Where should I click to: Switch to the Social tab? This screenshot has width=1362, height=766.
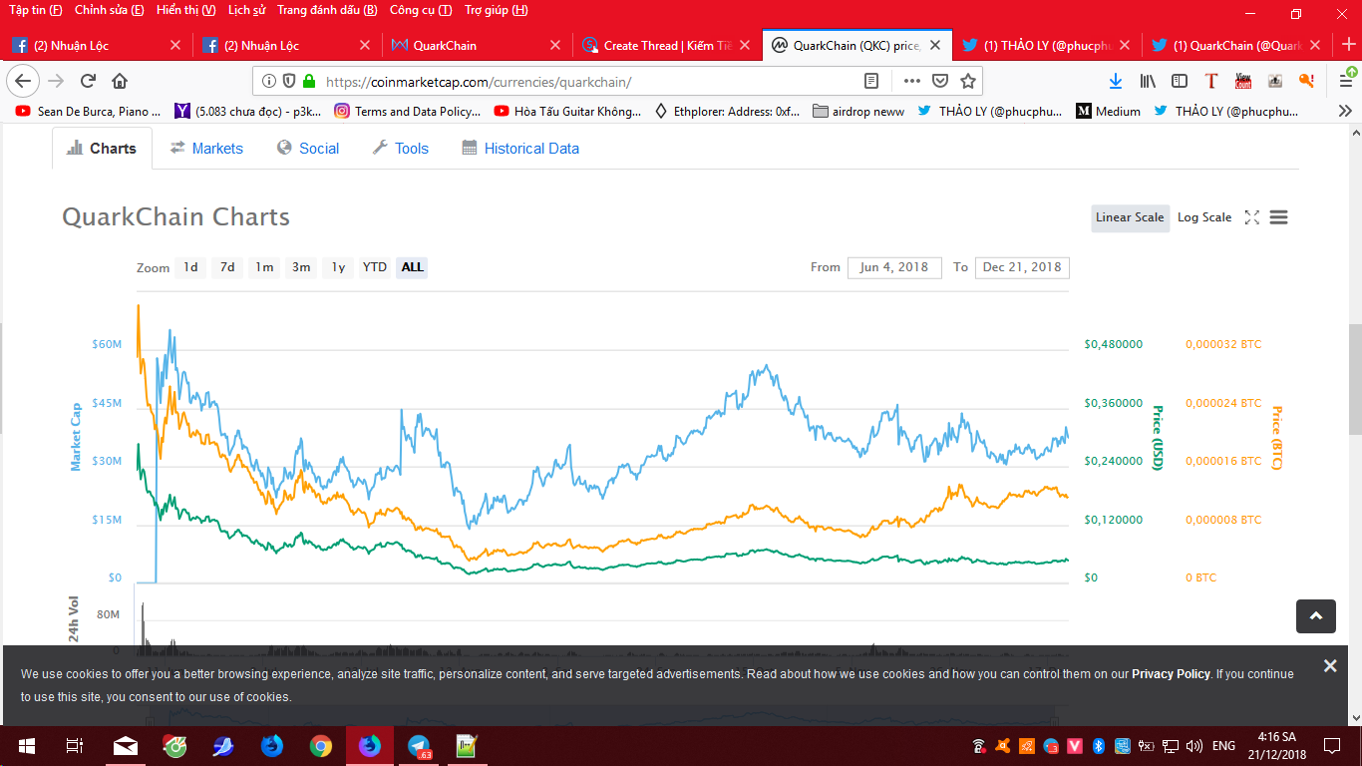click(x=308, y=149)
